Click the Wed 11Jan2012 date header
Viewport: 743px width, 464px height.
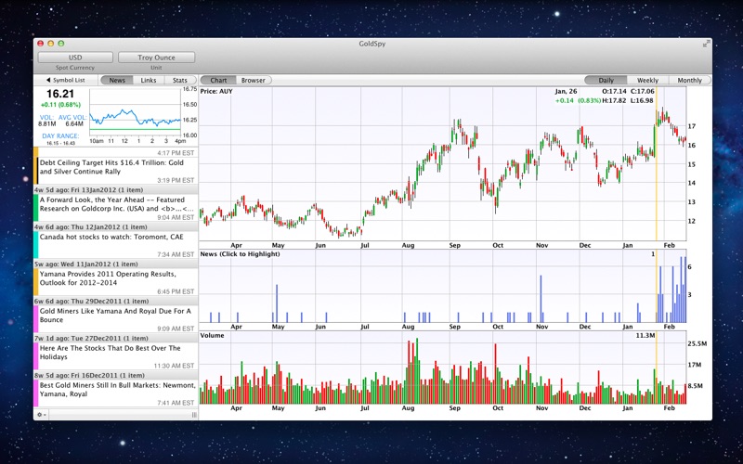(x=116, y=264)
